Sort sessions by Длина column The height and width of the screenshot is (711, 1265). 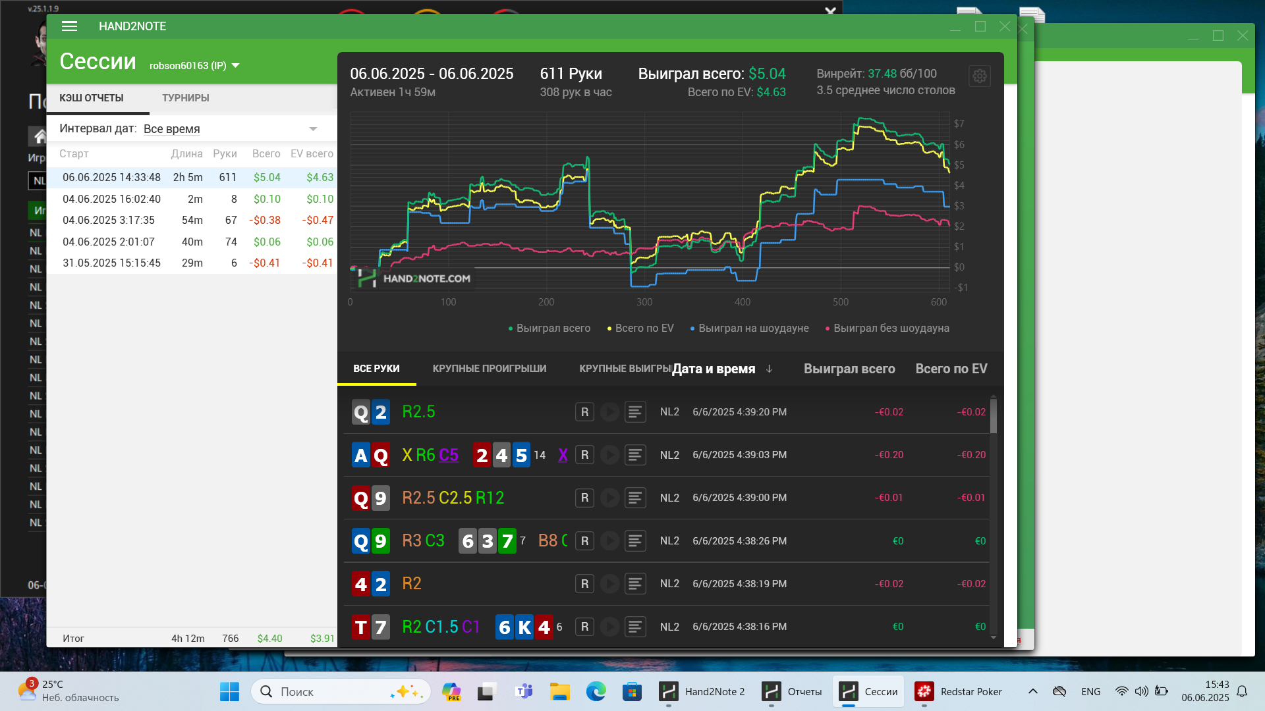click(x=186, y=153)
